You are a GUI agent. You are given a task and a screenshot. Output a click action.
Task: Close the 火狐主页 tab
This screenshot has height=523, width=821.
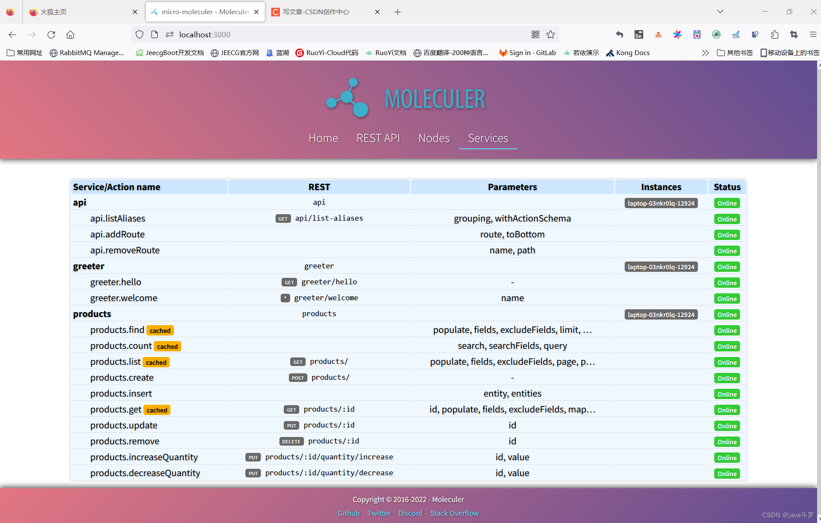coord(135,12)
